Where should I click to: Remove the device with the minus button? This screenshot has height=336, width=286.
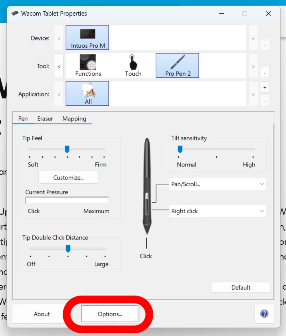(x=264, y=45)
